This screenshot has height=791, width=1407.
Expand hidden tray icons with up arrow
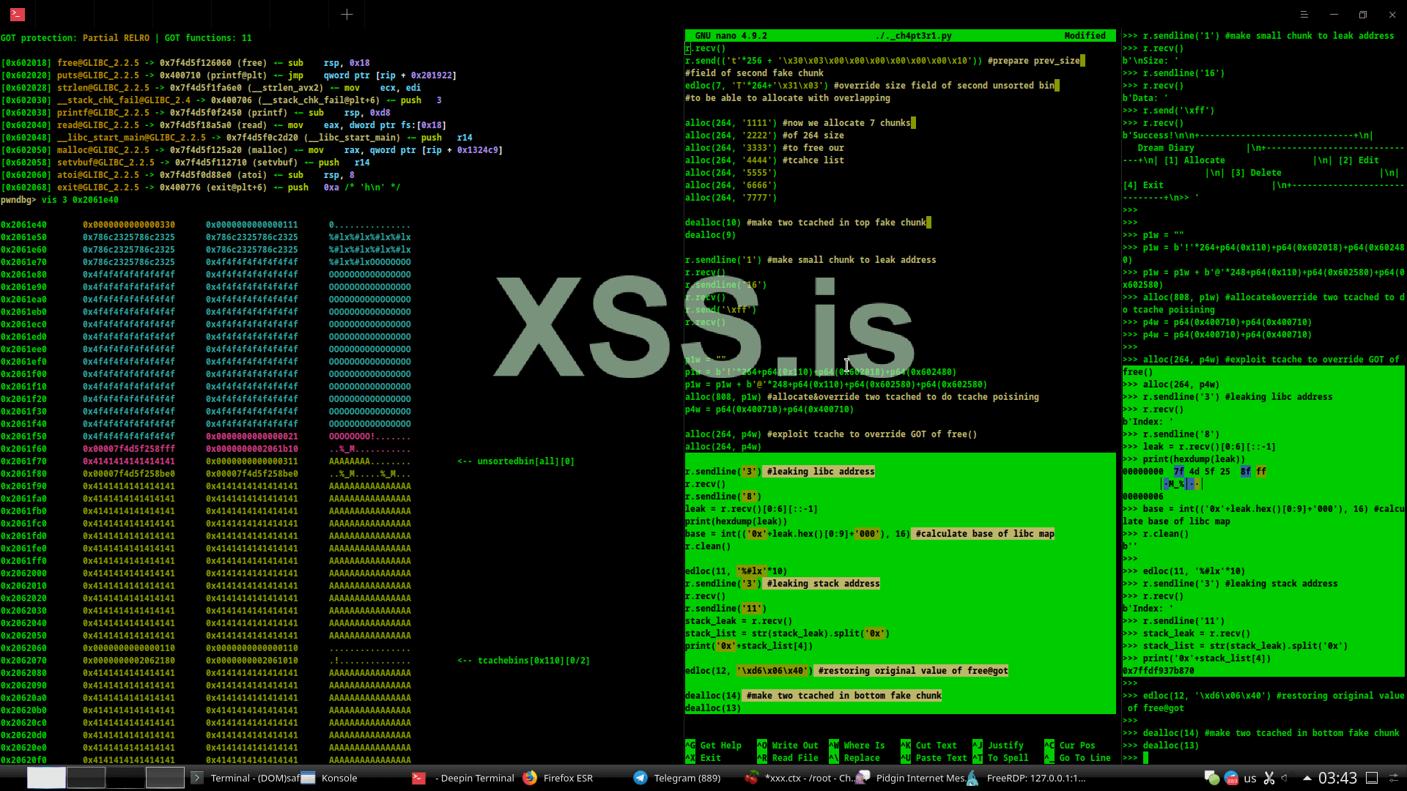(x=1307, y=778)
